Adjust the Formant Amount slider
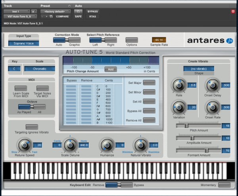This screenshot has height=196, width=238. point(206,150)
